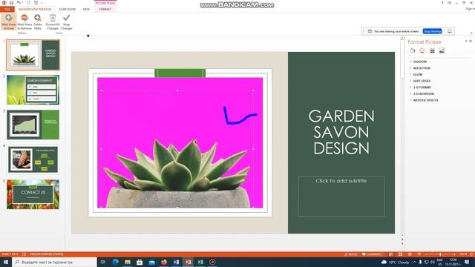Expand the 3-D Format section
Viewport: 475px width, 267px height.
tap(422, 88)
